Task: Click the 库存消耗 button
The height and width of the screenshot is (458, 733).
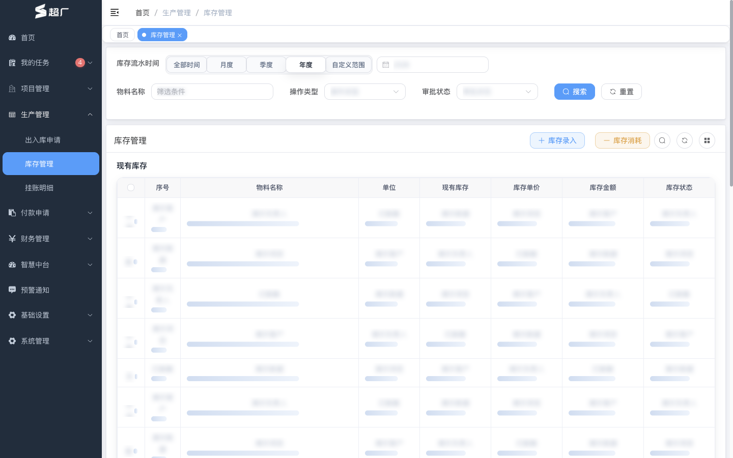Action: coord(623,140)
